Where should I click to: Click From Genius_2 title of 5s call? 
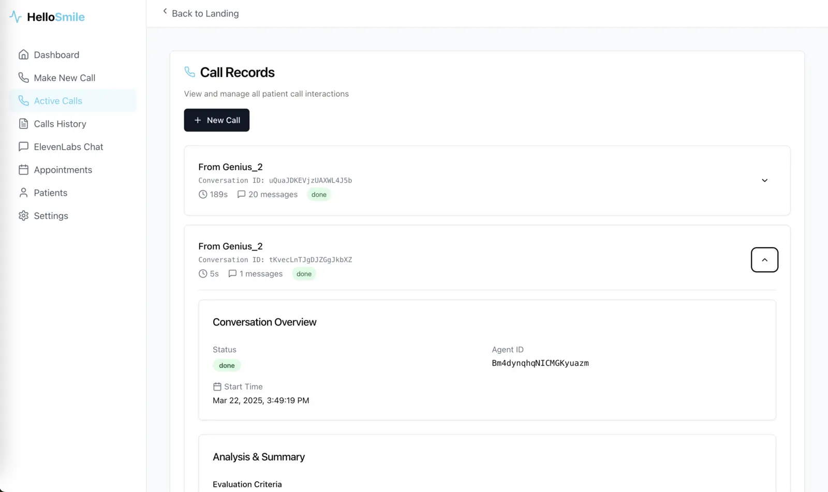coord(230,246)
